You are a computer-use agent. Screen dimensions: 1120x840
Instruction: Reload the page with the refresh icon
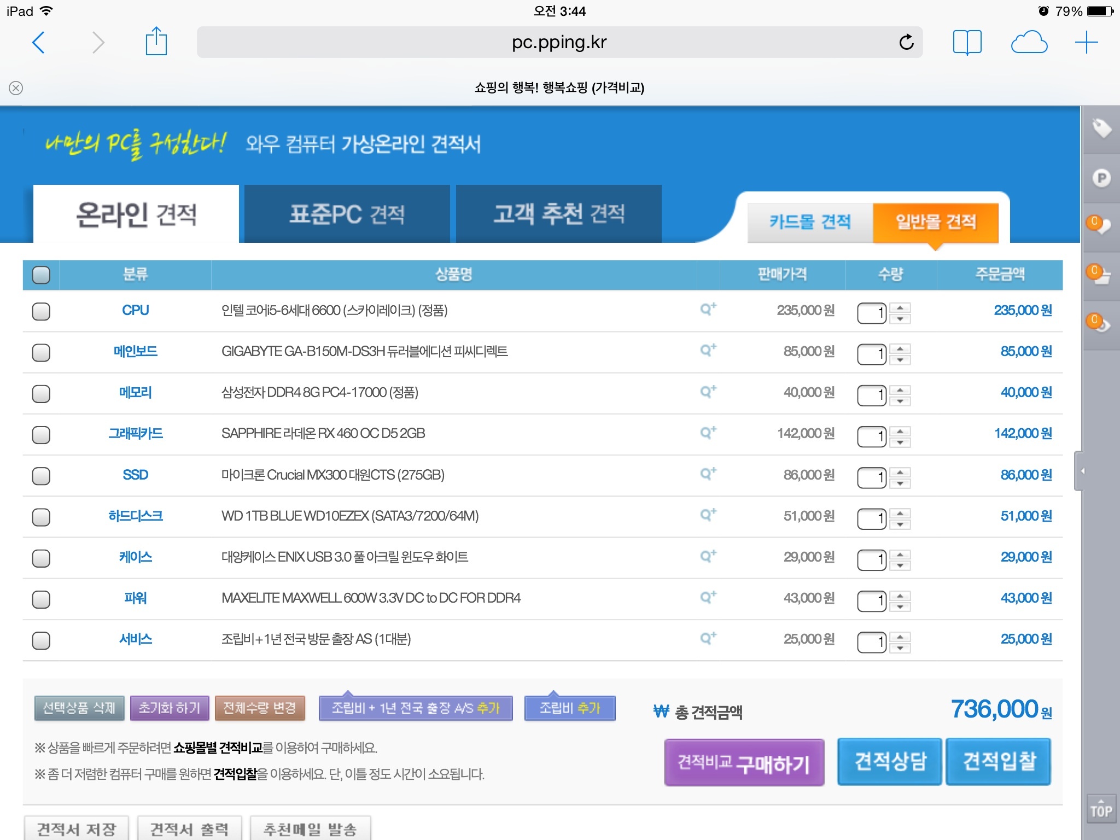point(906,42)
